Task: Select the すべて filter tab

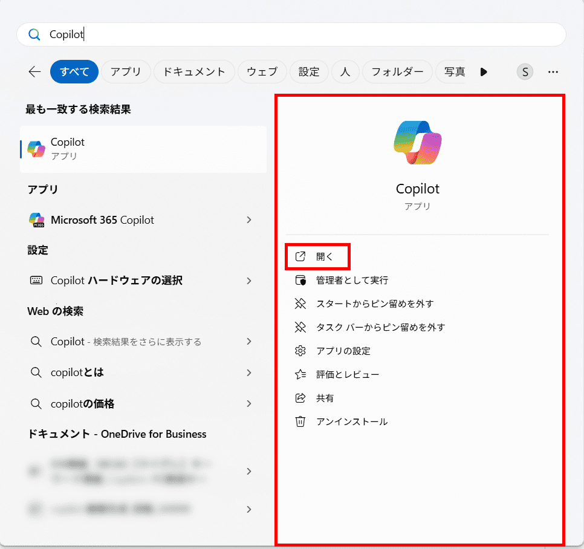Action: click(x=74, y=71)
